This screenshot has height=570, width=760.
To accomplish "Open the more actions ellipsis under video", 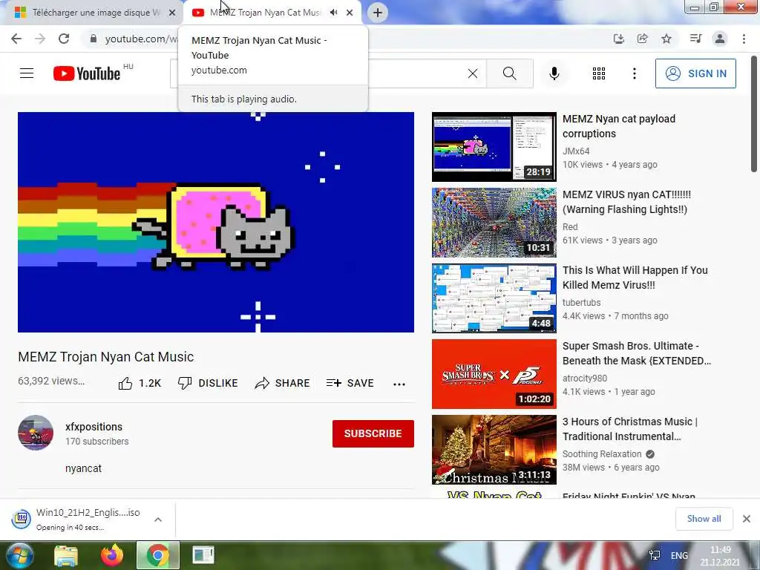I will coord(399,384).
